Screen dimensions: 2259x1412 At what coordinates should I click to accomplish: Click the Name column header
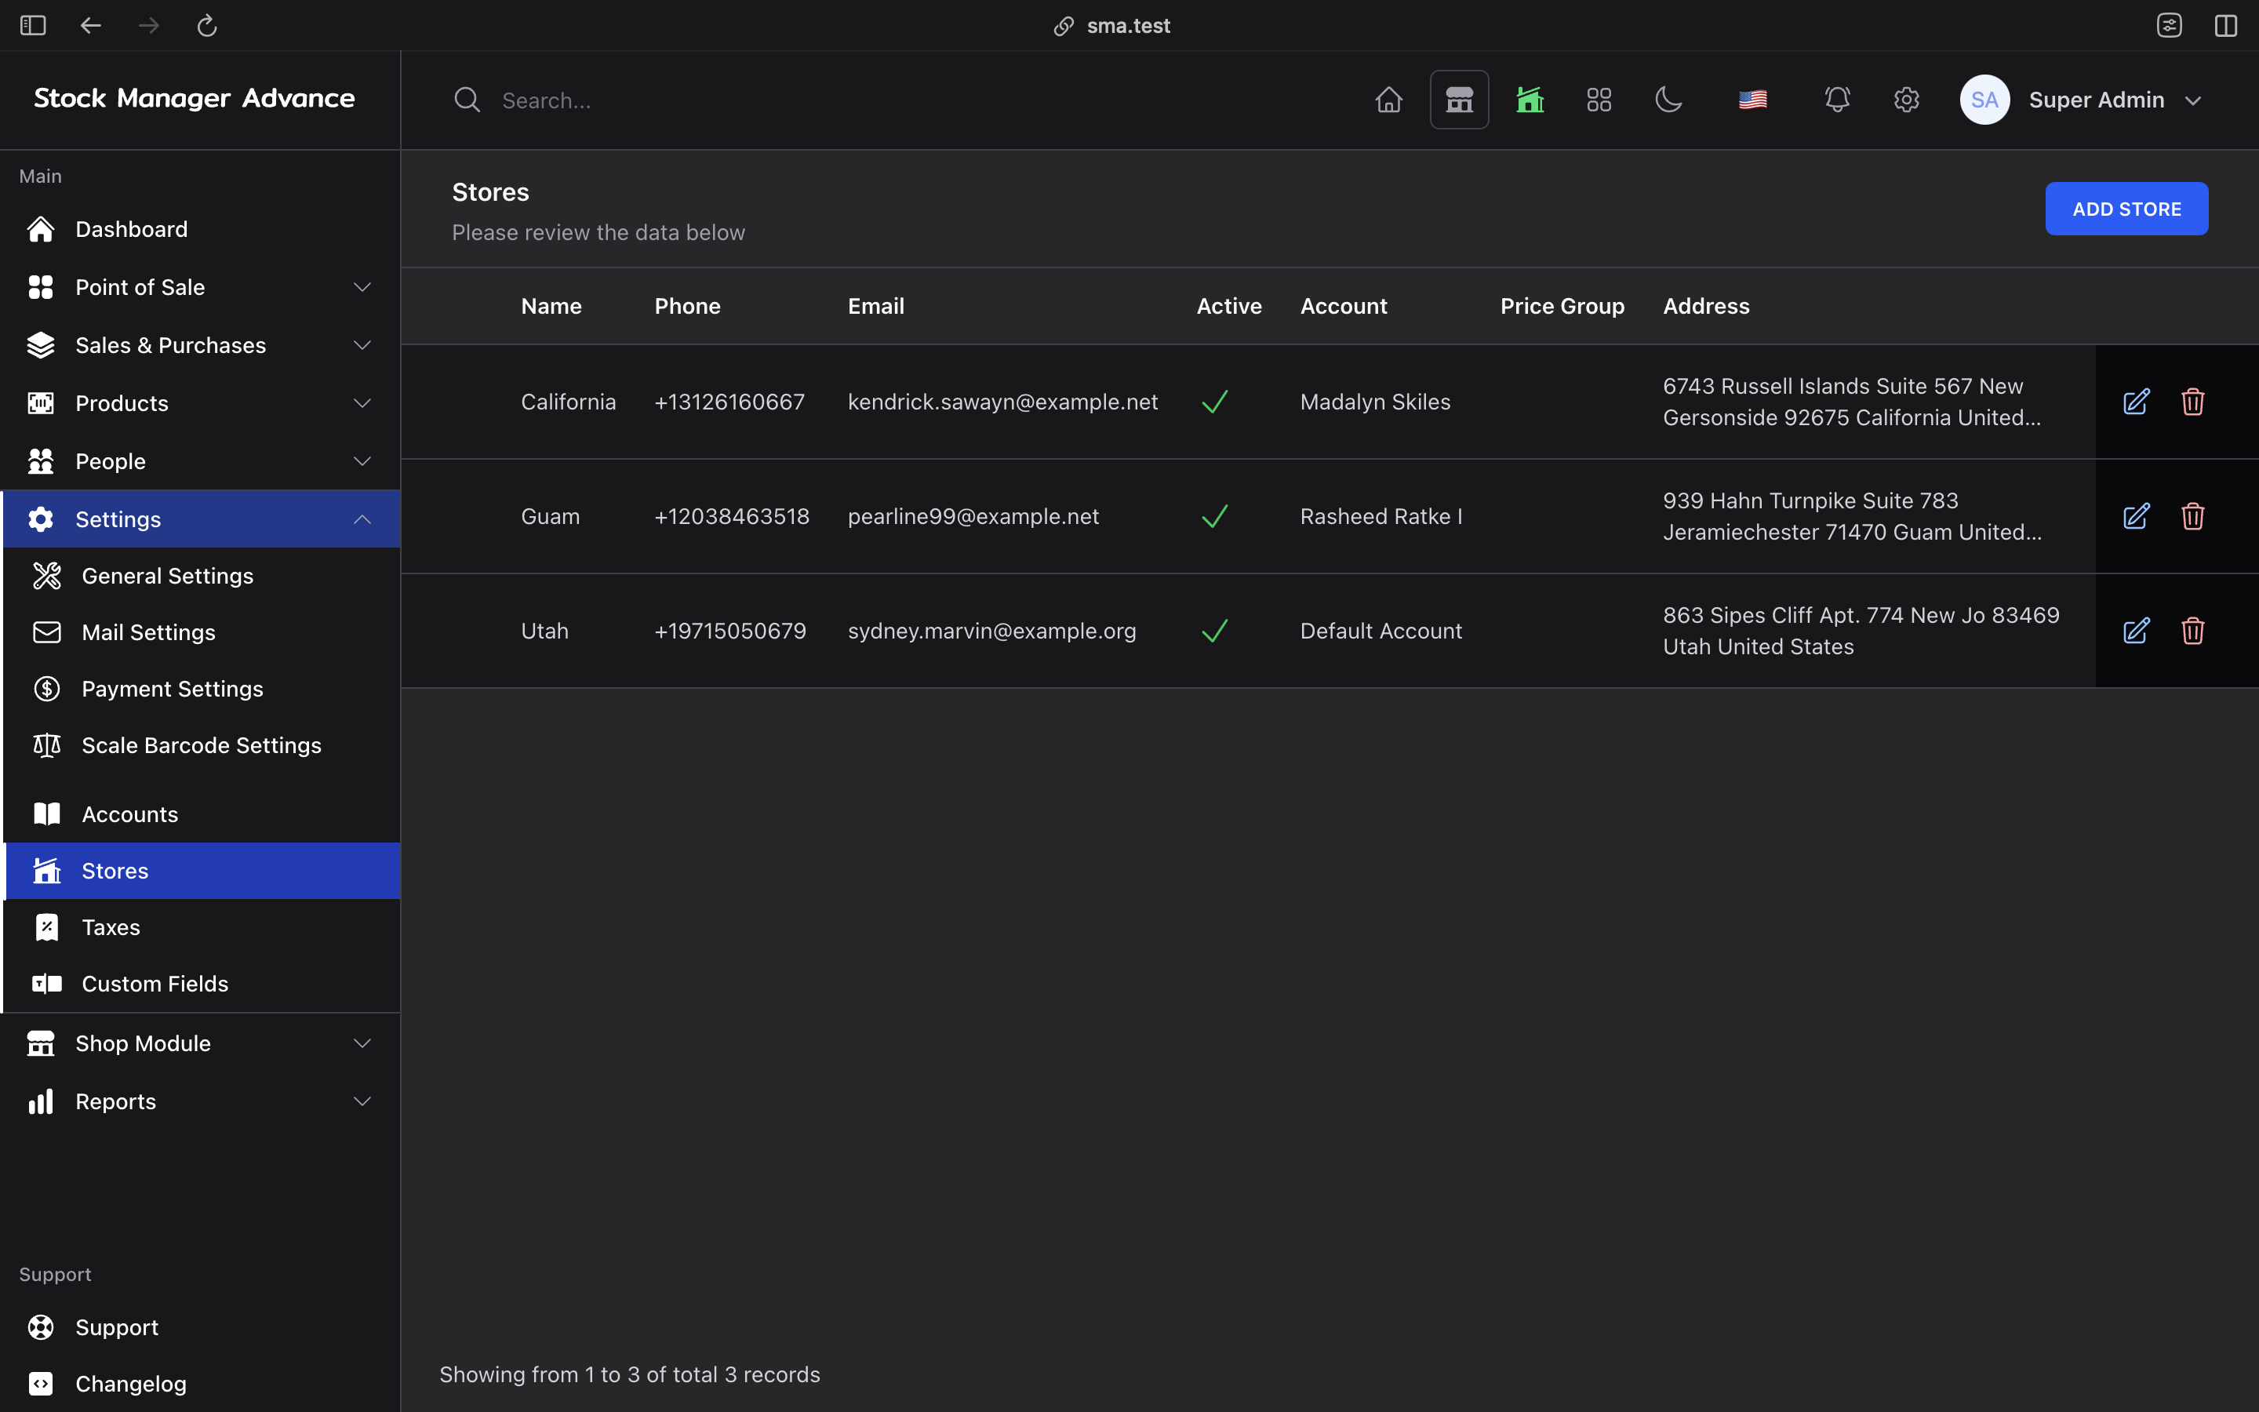pos(551,306)
